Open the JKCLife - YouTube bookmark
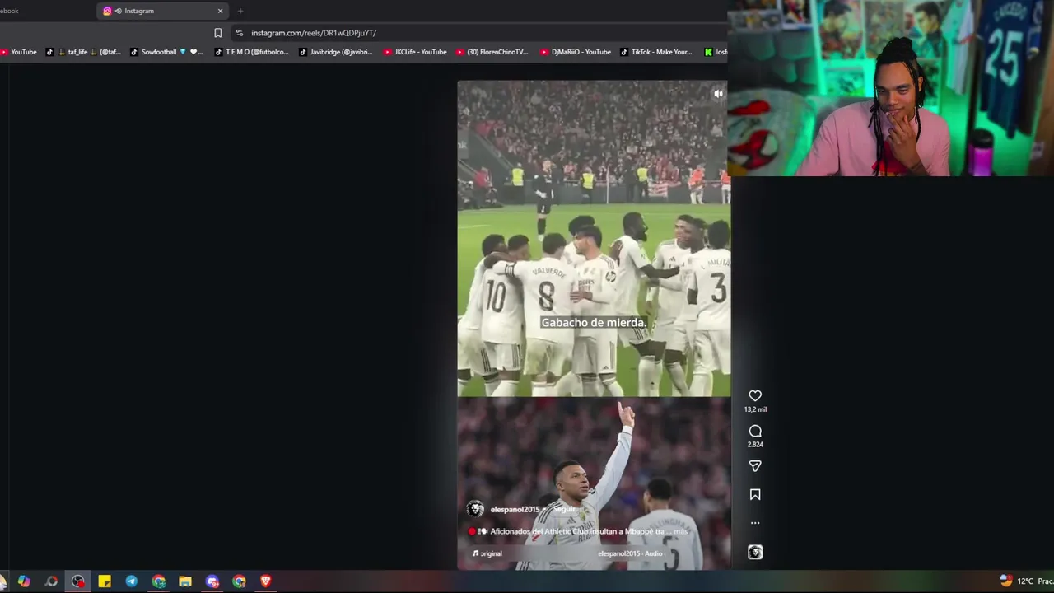This screenshot has width=1054, height=593. [x=415, y=52]
